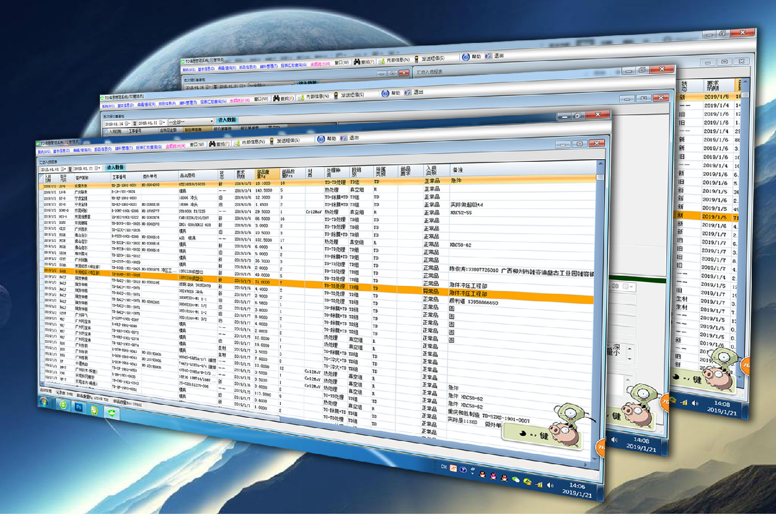776x517 pixels.
Task: Click the send SMS icon in second window
Action: click(x=336, y=96)
